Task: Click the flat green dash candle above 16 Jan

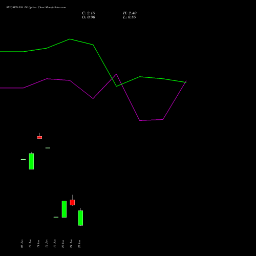Action: [x=56, y=217]
